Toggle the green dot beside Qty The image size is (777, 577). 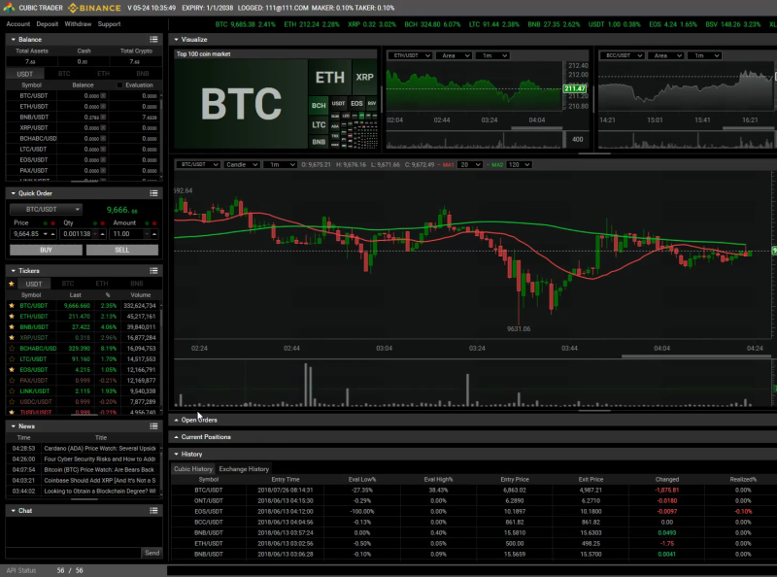pyautogui.click(x=95, y=223)
